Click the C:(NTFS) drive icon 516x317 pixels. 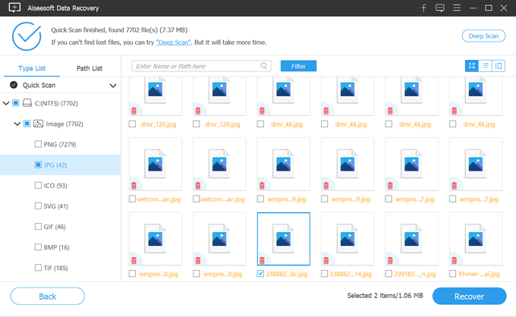click(27, 103)
